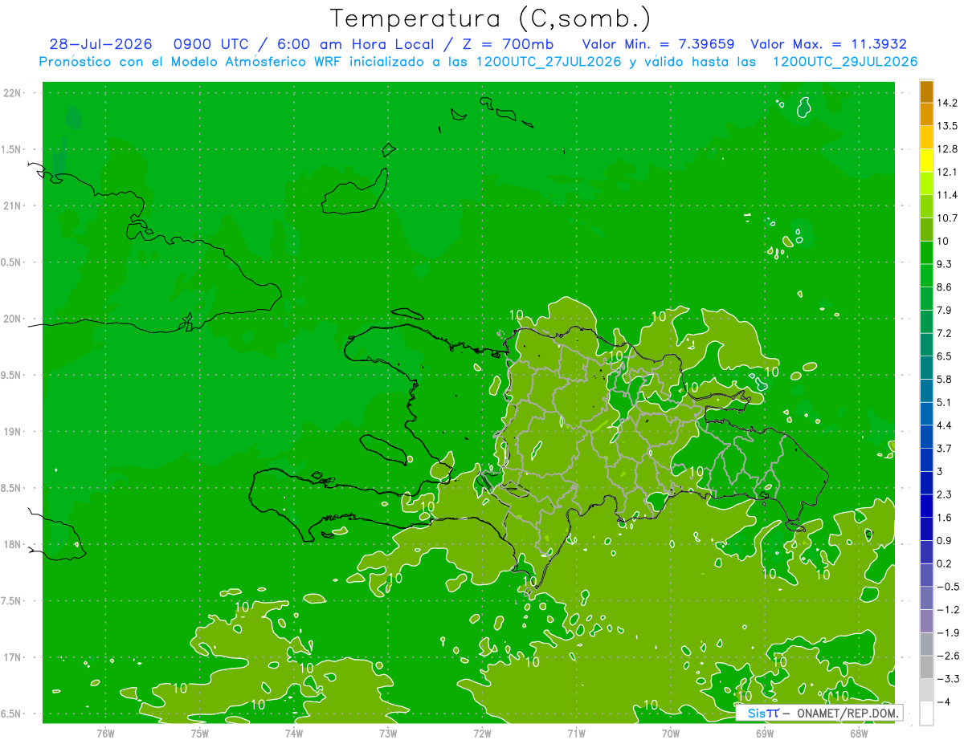Click the legend value 14.2
This screenshot has width=964, height=744.
(x=946, y=103)
